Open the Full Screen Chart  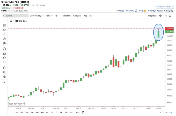click(x=165, y=7)
